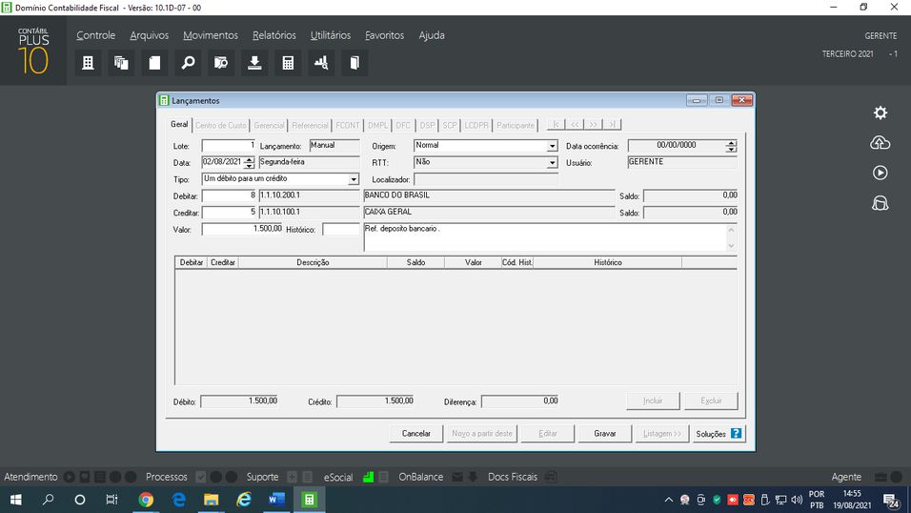Click the Gravar button
This screenshot has height=513, width=911.
(604, 434)
